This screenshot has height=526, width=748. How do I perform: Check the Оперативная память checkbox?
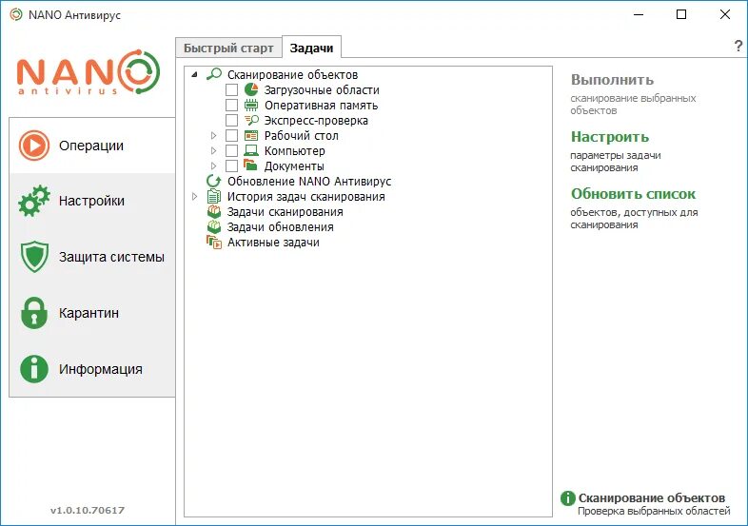tap(231, 105)
